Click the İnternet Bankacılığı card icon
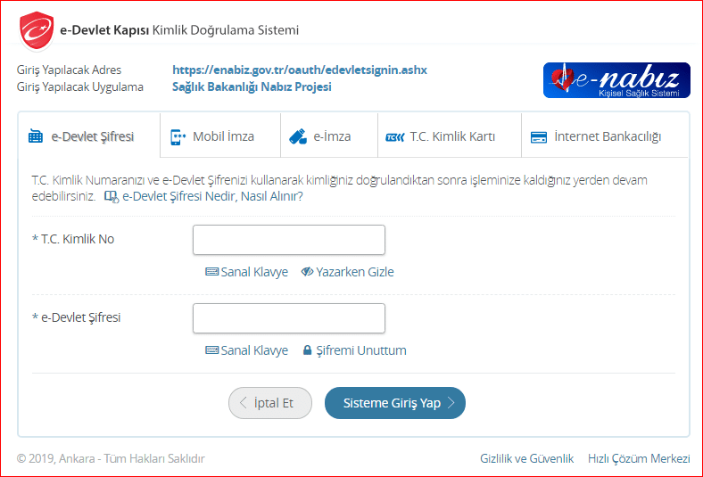Viewport: 703px width, 477px height. click(x=539, y=137)
